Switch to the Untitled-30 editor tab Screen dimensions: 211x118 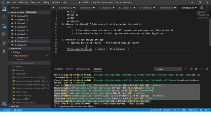[168, 8]
